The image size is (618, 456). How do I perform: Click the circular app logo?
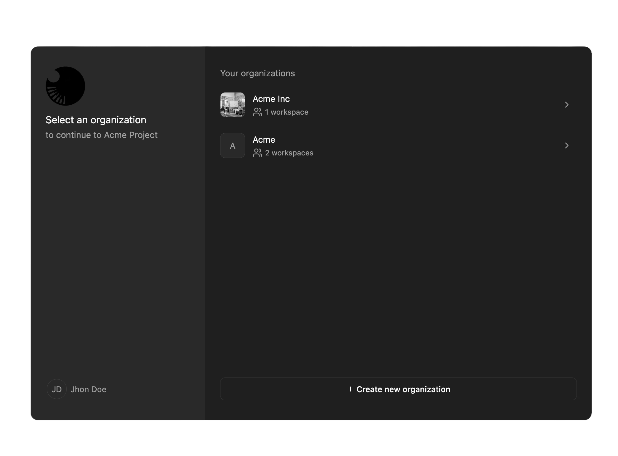point(65,86)
